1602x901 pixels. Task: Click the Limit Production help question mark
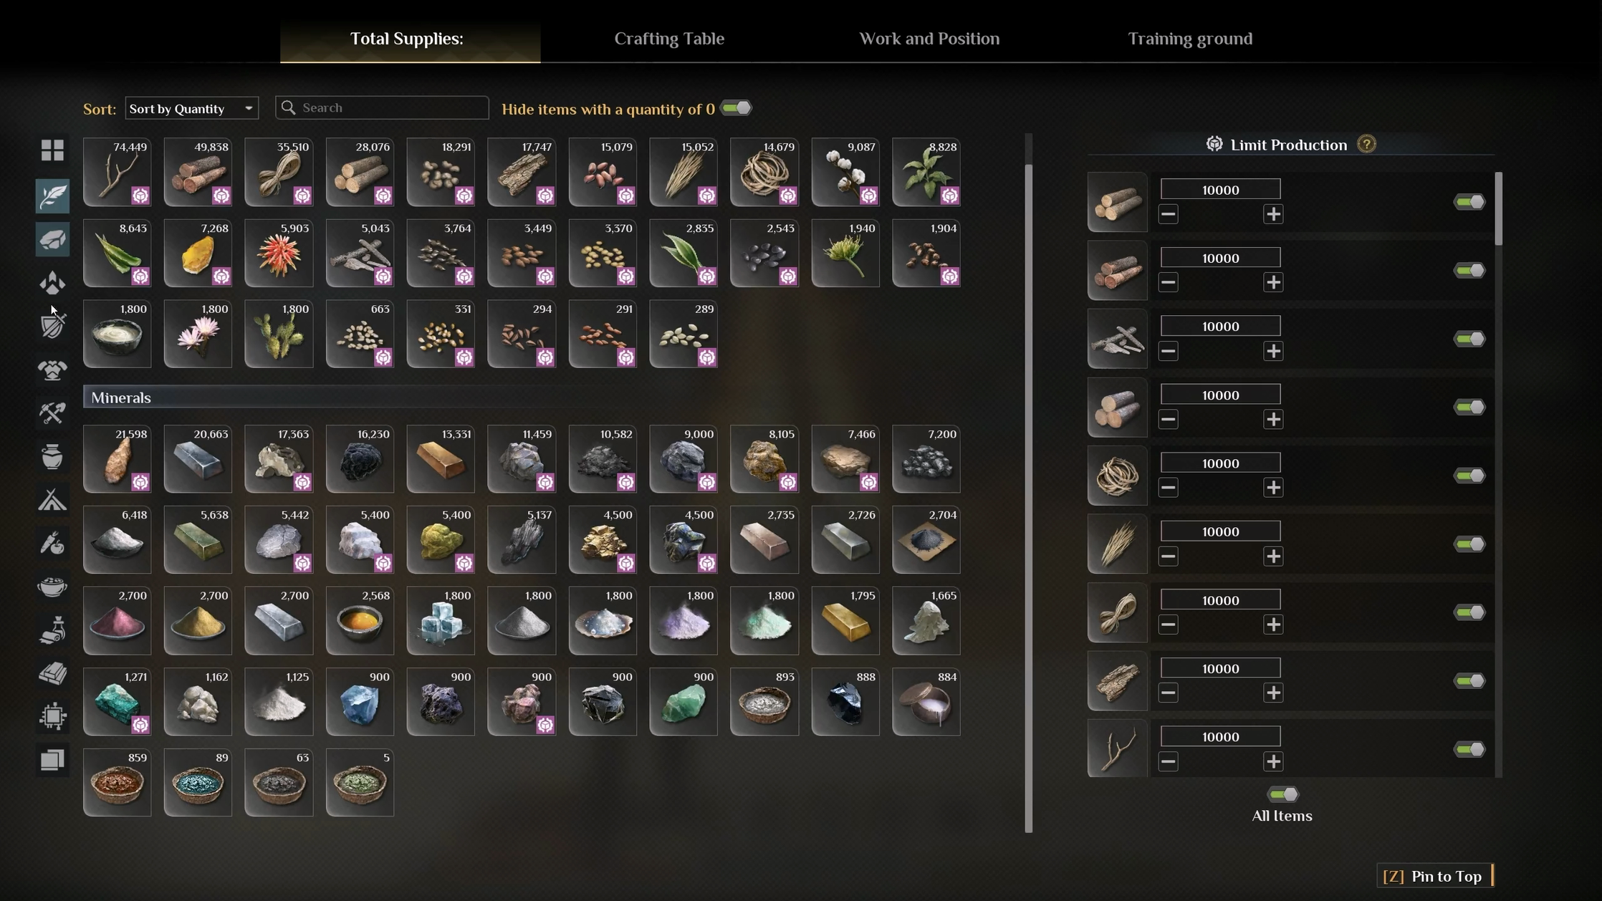1366,145
